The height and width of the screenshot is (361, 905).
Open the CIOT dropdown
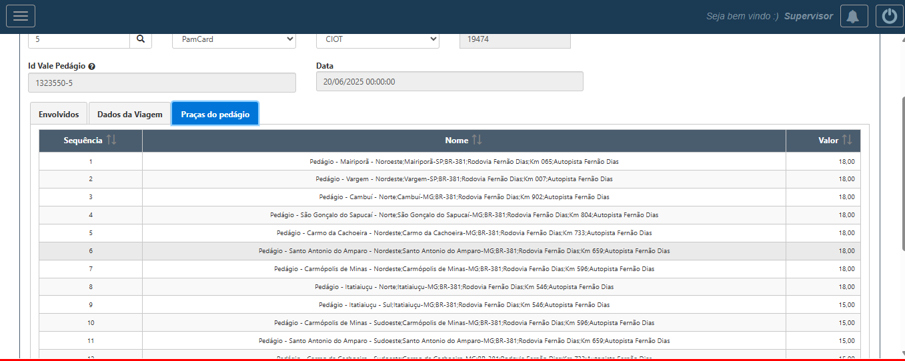[377, 39]
